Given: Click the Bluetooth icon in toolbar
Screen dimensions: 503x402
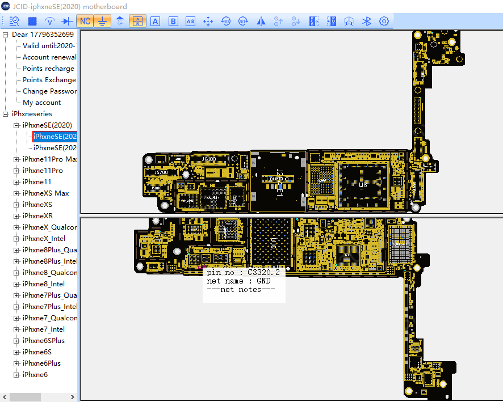Looking at the screenshot, I should (x=367, y=22).
